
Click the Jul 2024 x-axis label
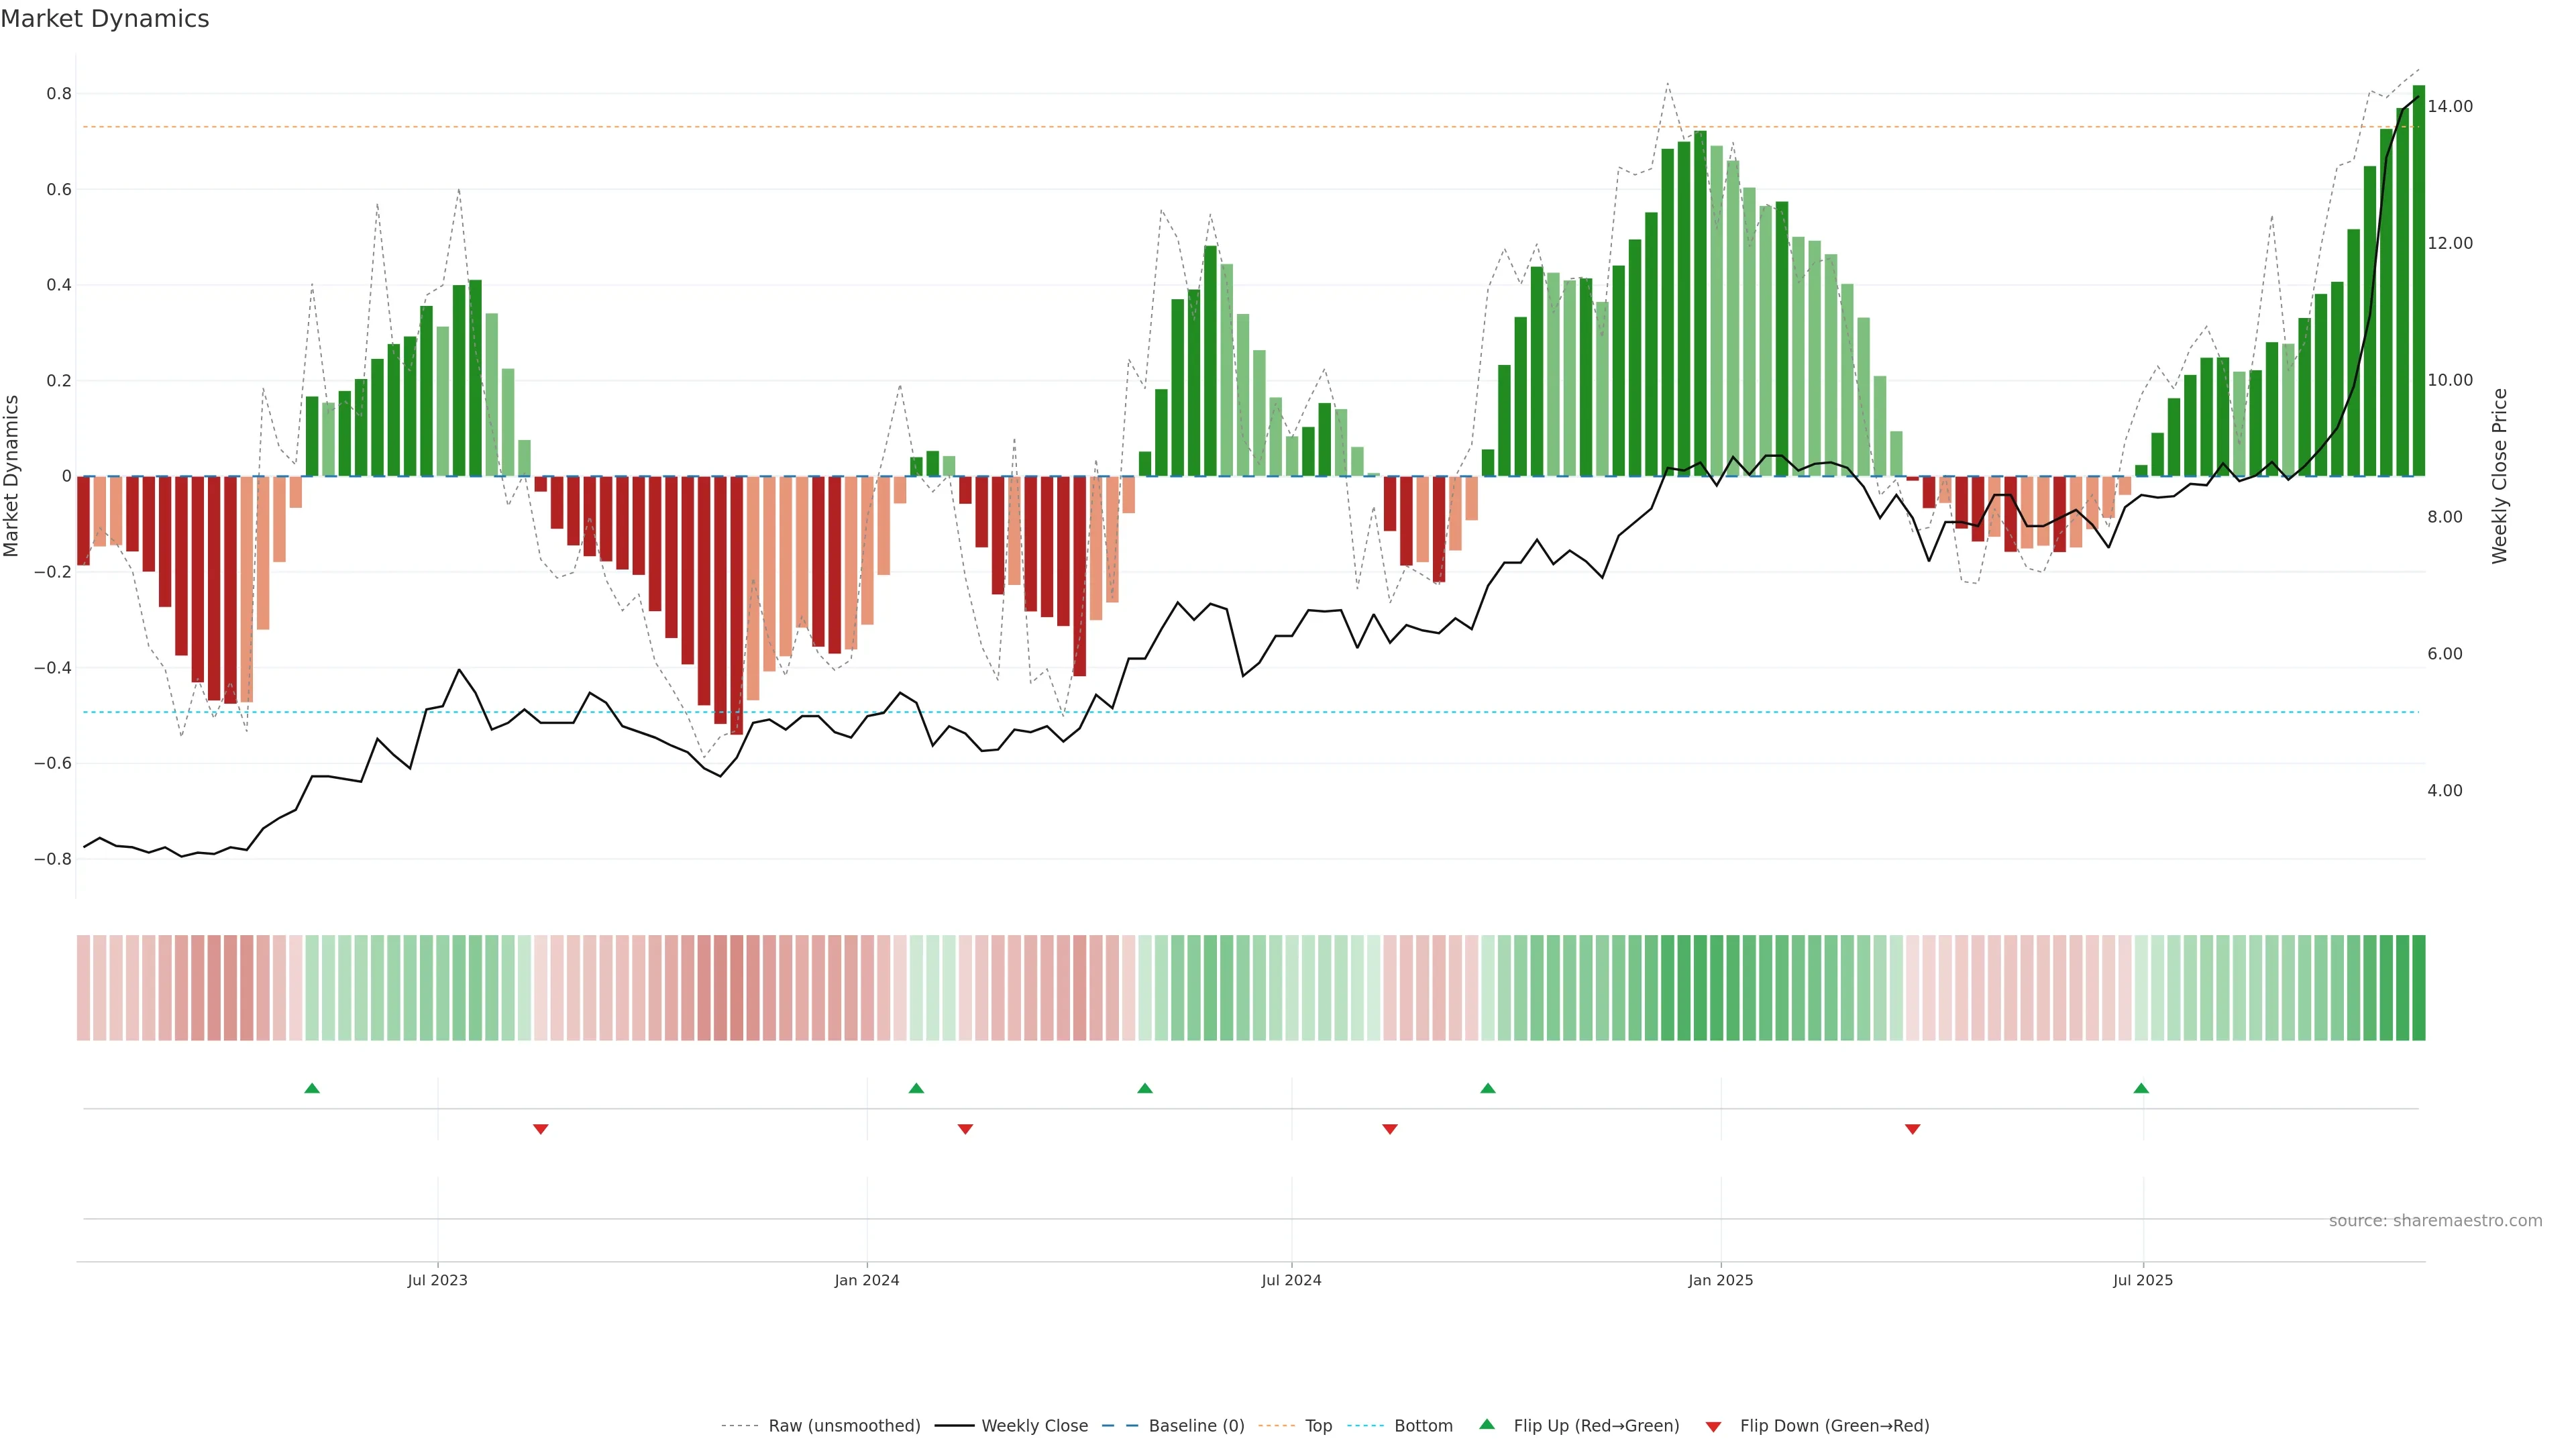point(1291,1280)
